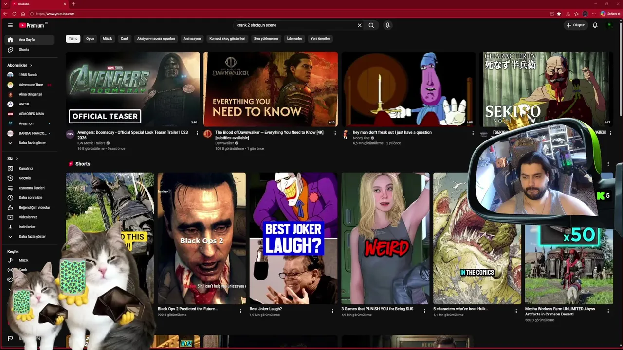The width and height of the screenshot is (623, 350).
Task: Go back with the browser back arrow
Action: click(5, 14)
